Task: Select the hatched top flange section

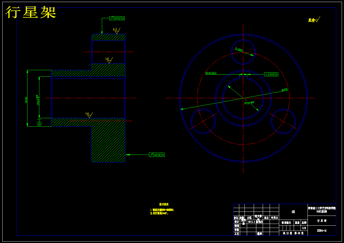Action: pyautogui.click(x=108, y=37)
